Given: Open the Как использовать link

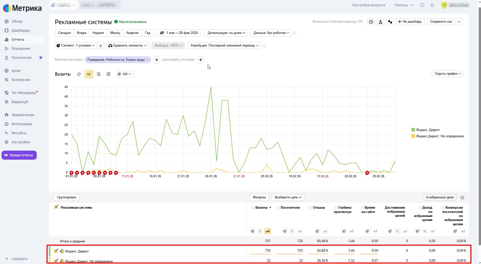Looking at the screenshot, I should click(x=133, y=22).
